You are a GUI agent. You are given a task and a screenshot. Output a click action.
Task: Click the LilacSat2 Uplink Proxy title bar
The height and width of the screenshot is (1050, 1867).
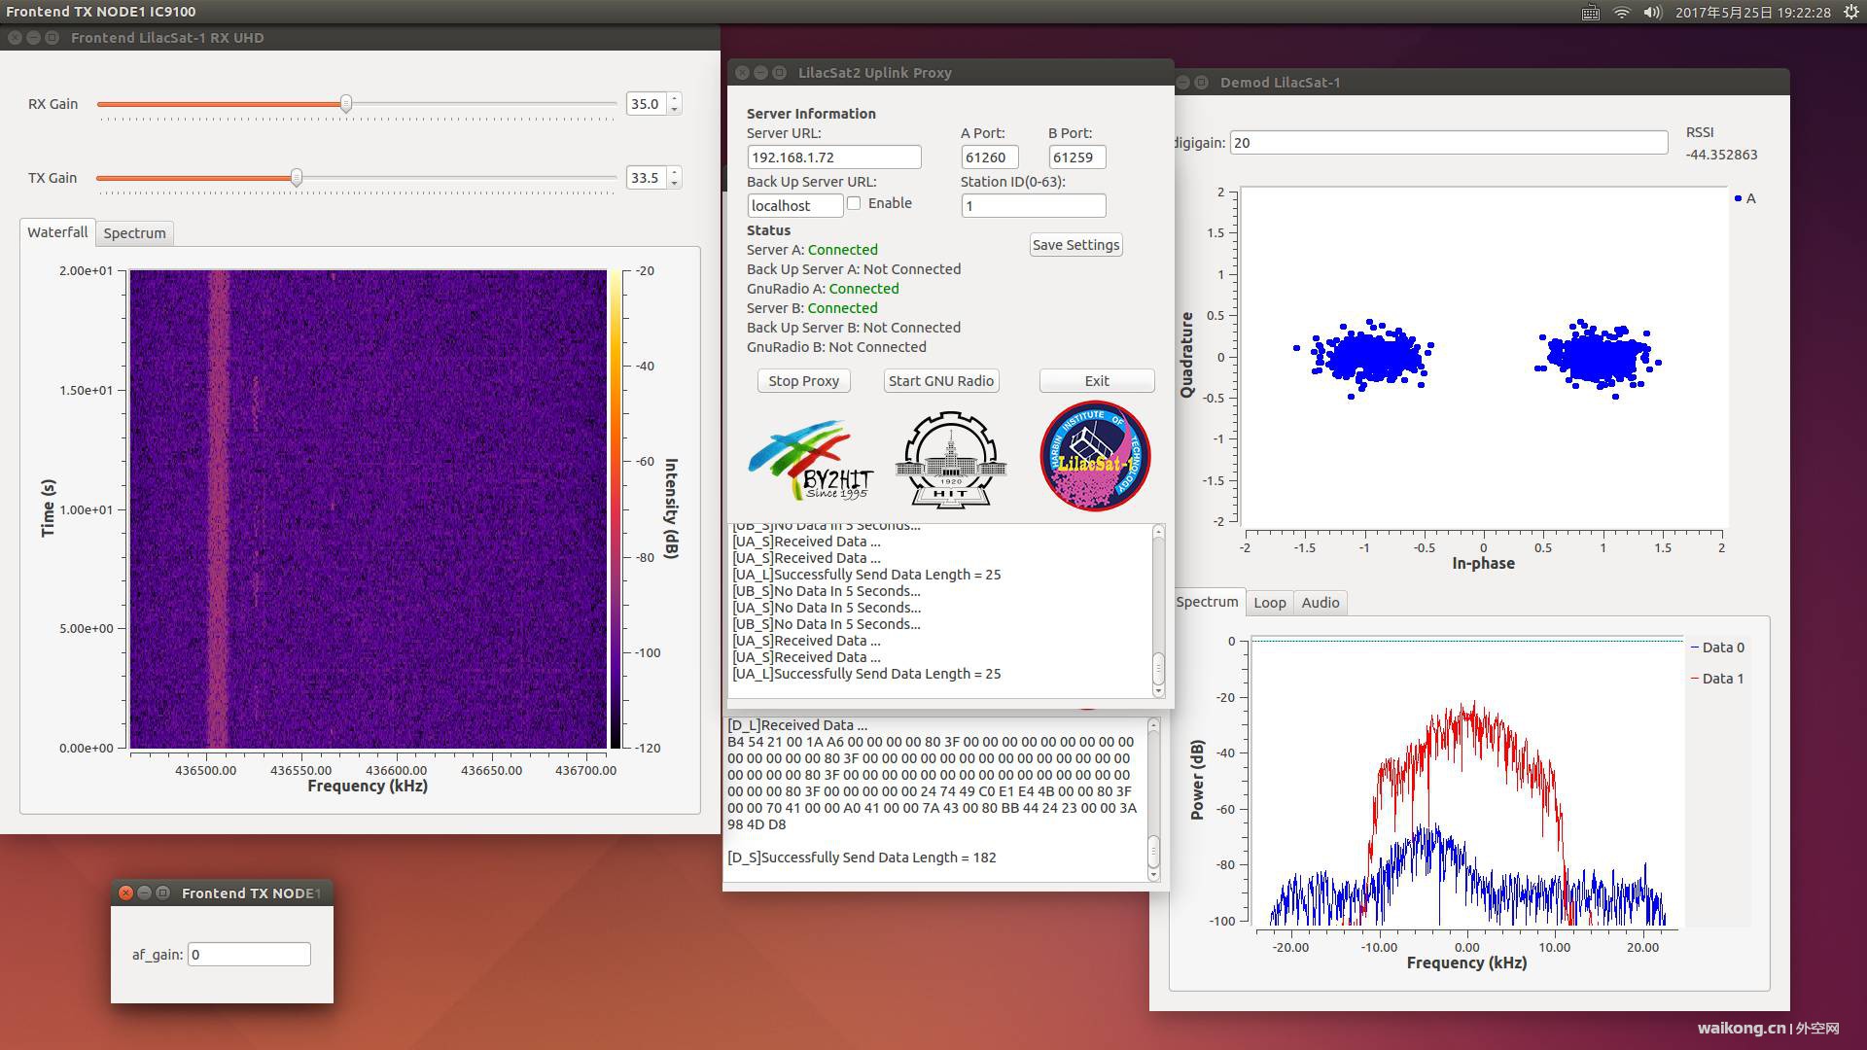pyautogui.click(x=950, y=73)
